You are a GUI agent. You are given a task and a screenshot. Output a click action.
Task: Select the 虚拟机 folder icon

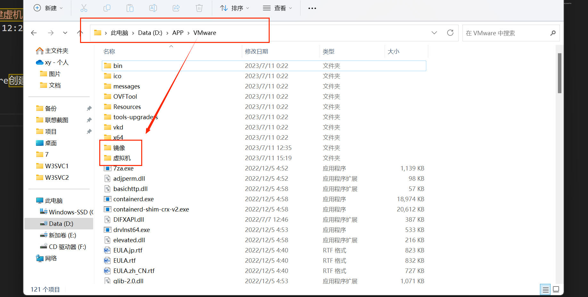click(x=108, y=158)
